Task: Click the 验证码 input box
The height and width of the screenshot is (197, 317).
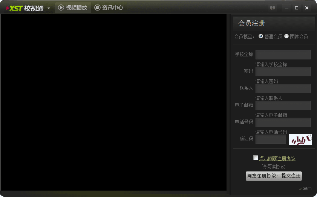Action: pos(271,139)
